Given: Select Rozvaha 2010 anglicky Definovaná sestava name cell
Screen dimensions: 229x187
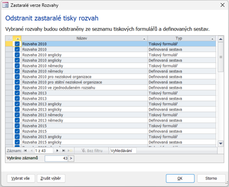Looking at the screenshot, I should 85,60.
